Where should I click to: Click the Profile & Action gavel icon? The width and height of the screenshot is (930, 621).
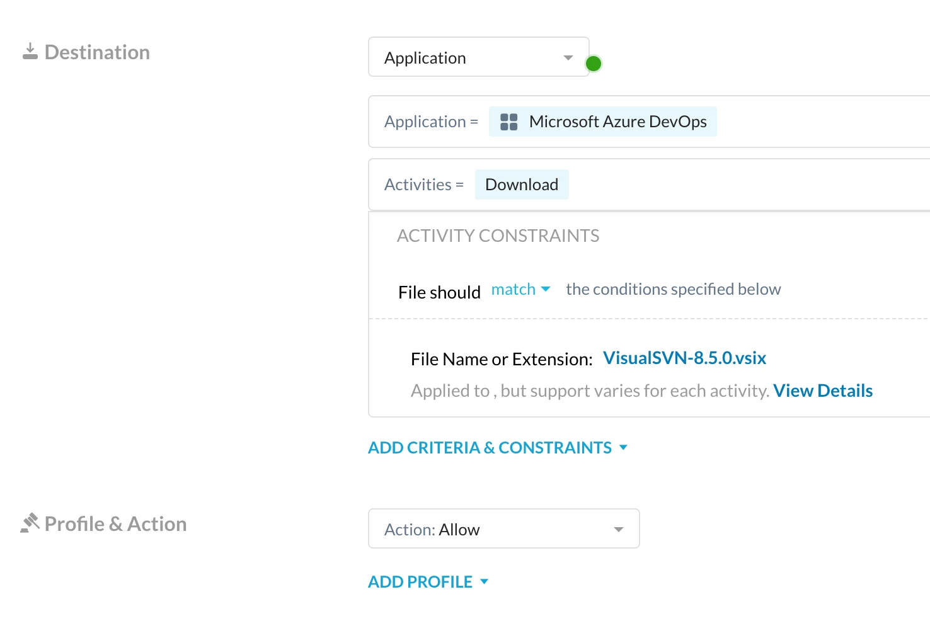[x=30, y=523]
